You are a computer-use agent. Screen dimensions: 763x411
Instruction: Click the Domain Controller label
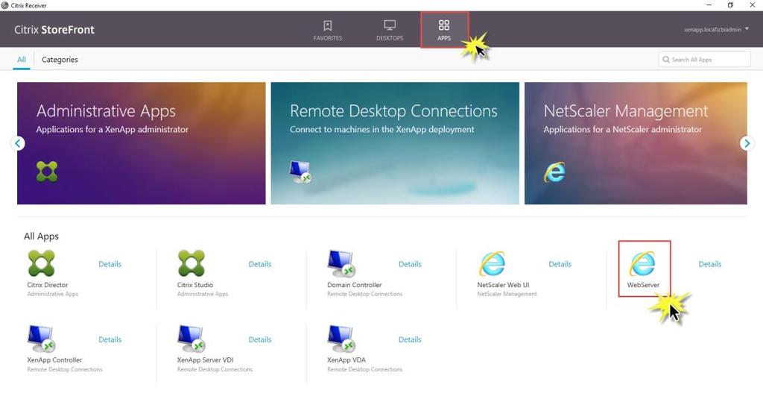point(354,285)
